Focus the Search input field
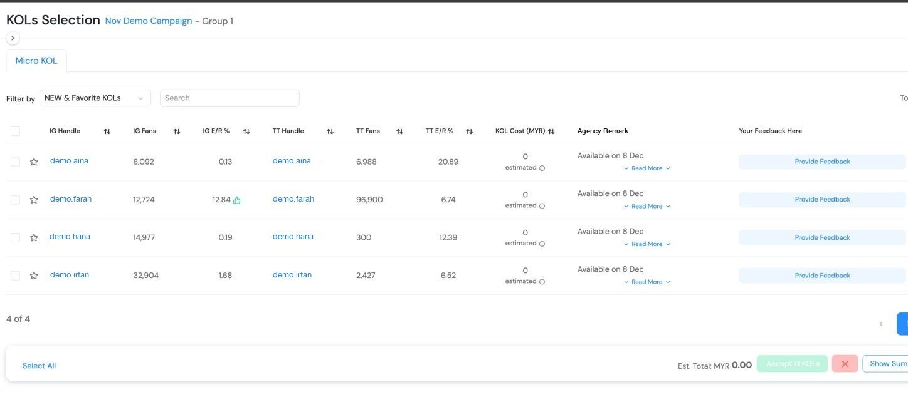908x397 pixels. tap(230, 98)
